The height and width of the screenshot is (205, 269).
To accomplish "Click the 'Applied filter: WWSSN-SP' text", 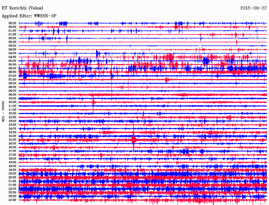I will pos(29,16).
